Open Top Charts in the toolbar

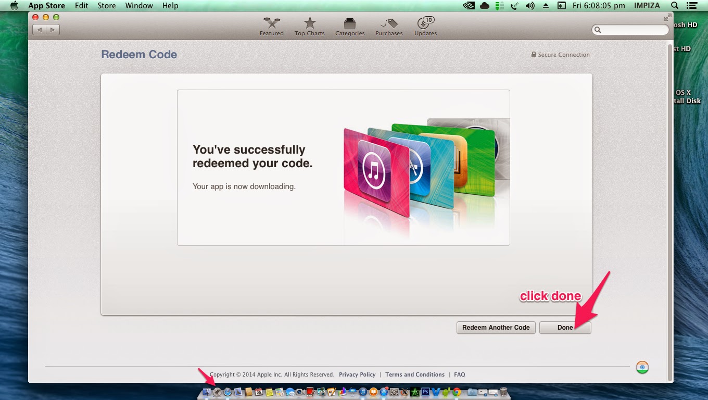tap(310, 27)
